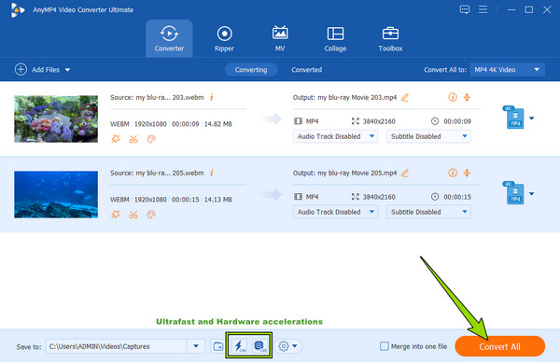Viewport: 560px width, 362px height.
Task: Open the Edit effect wand for Movie 203
Action: (x=116, y=139)
